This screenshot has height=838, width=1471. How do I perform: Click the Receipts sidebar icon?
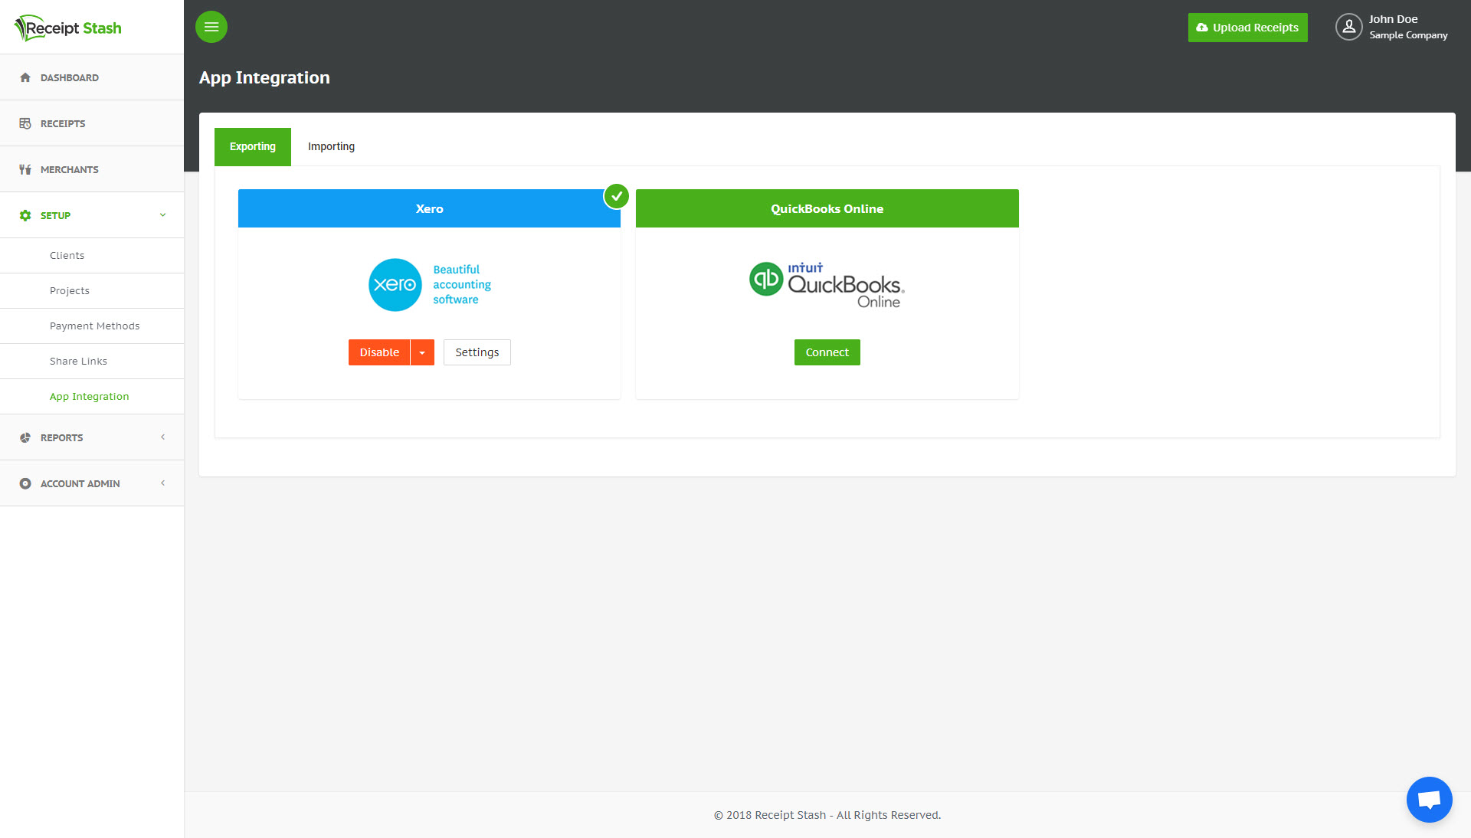25,123
